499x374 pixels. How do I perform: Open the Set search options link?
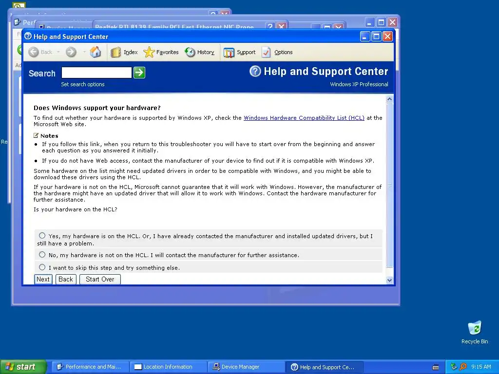pyautogui.click(x=83, y=84)
